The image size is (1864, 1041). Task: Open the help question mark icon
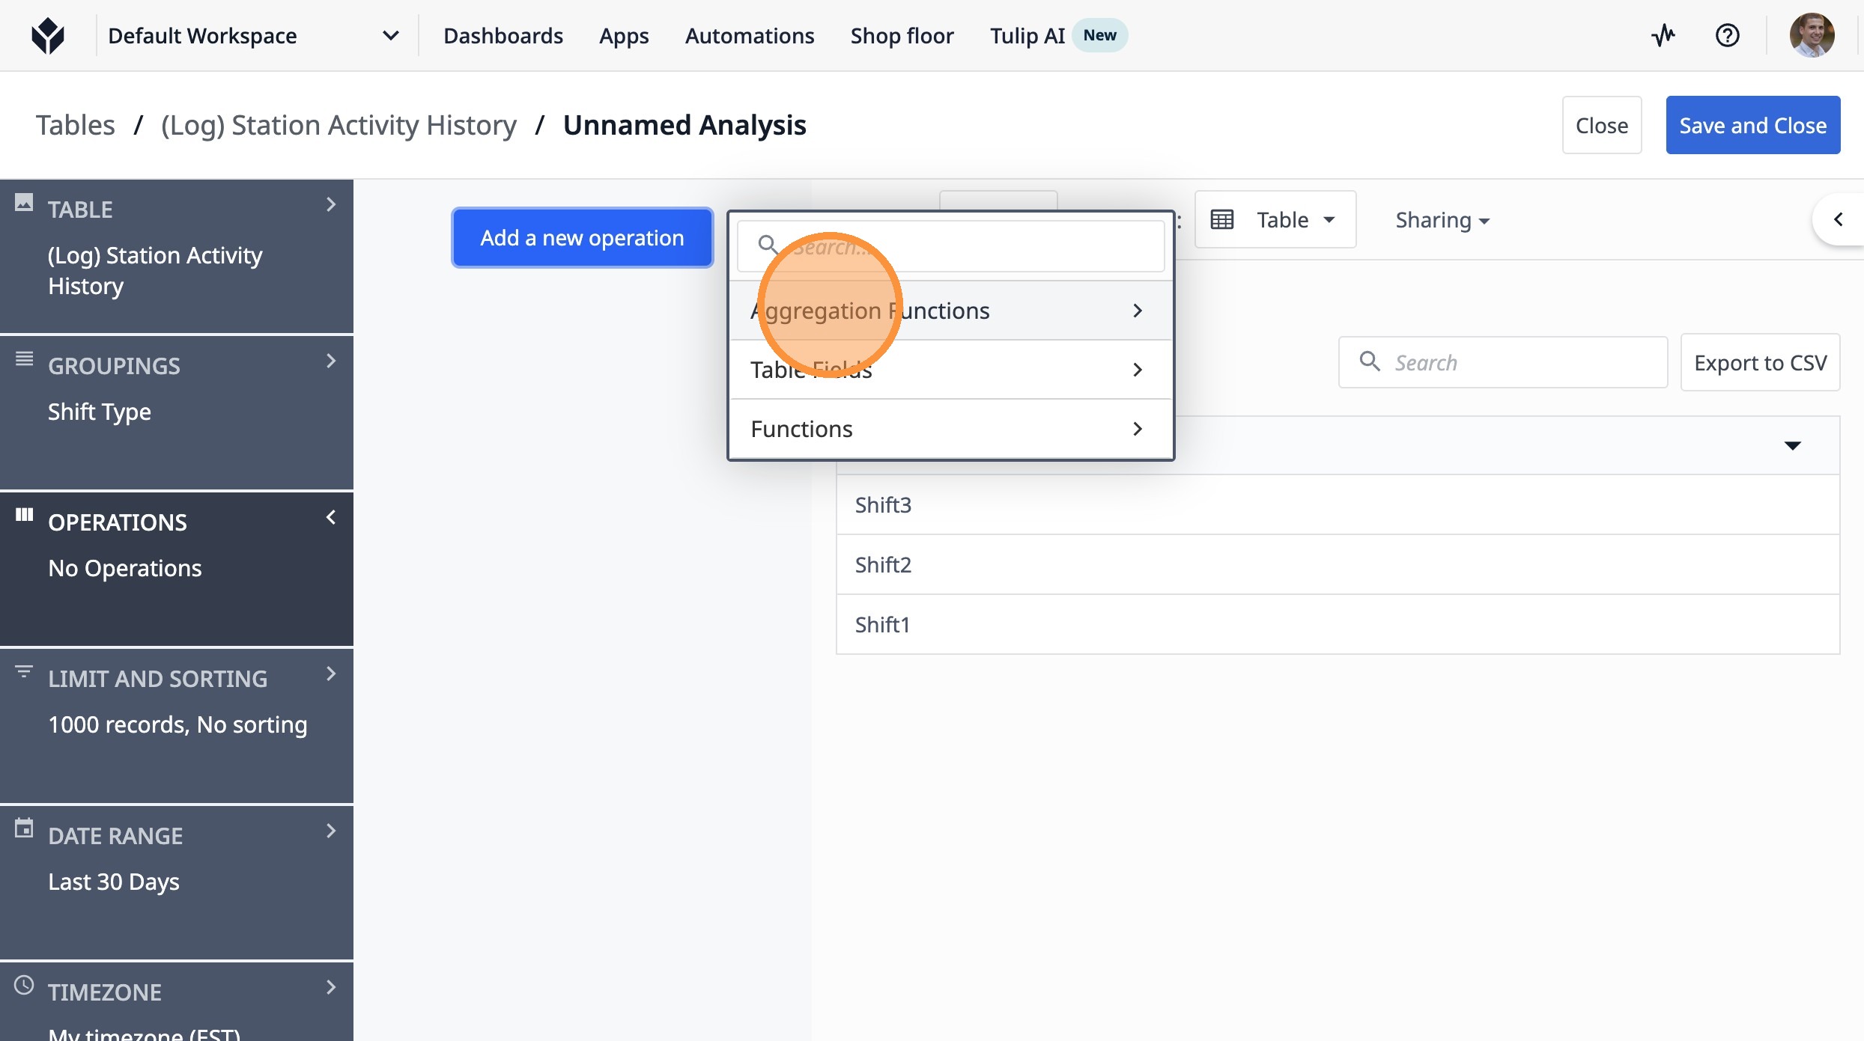pos(1727,35)
